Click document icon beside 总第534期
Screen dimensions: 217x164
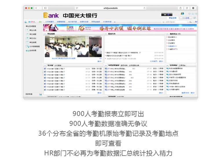45,78
